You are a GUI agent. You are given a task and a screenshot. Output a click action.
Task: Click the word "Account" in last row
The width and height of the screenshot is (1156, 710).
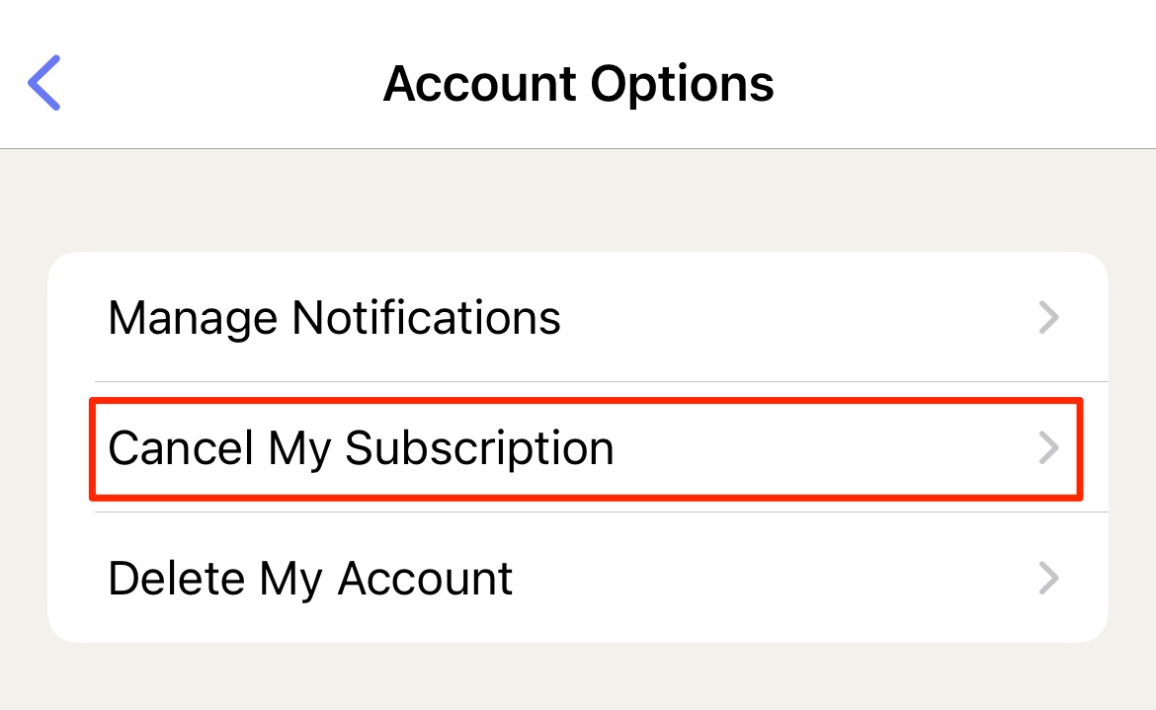tap(425, 579)
